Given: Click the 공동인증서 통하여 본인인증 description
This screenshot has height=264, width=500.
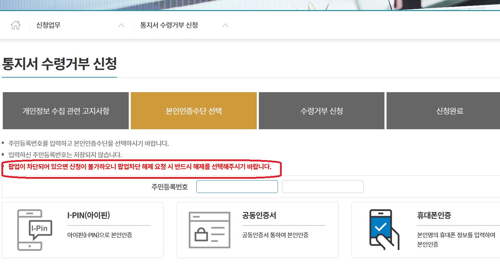Looking at the screenshot, I should [x=275, y=235].
